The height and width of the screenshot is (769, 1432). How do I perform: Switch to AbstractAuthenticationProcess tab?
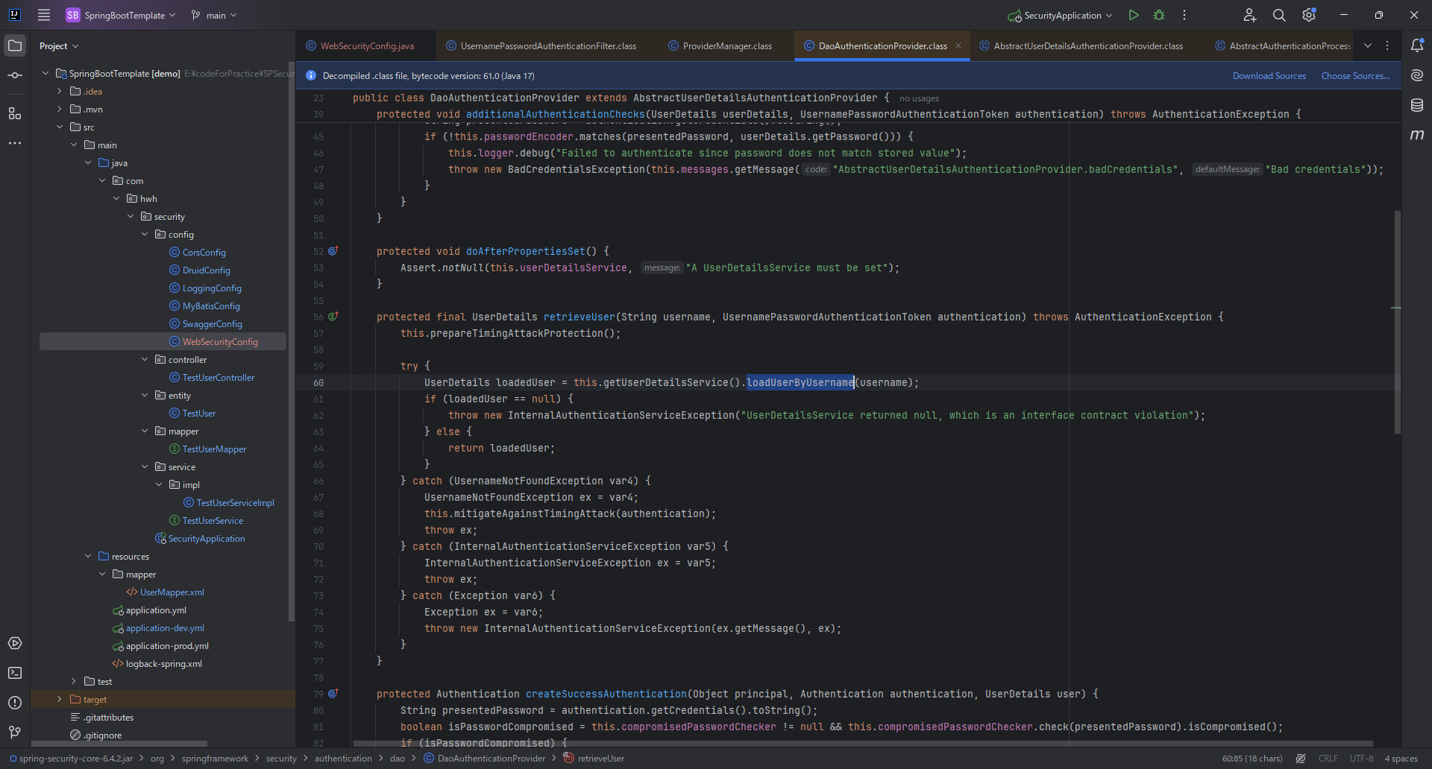click(x=1283, y=45)
